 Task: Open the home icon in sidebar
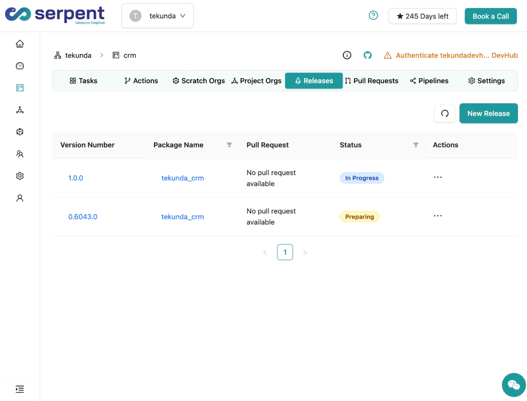[20, 44]
